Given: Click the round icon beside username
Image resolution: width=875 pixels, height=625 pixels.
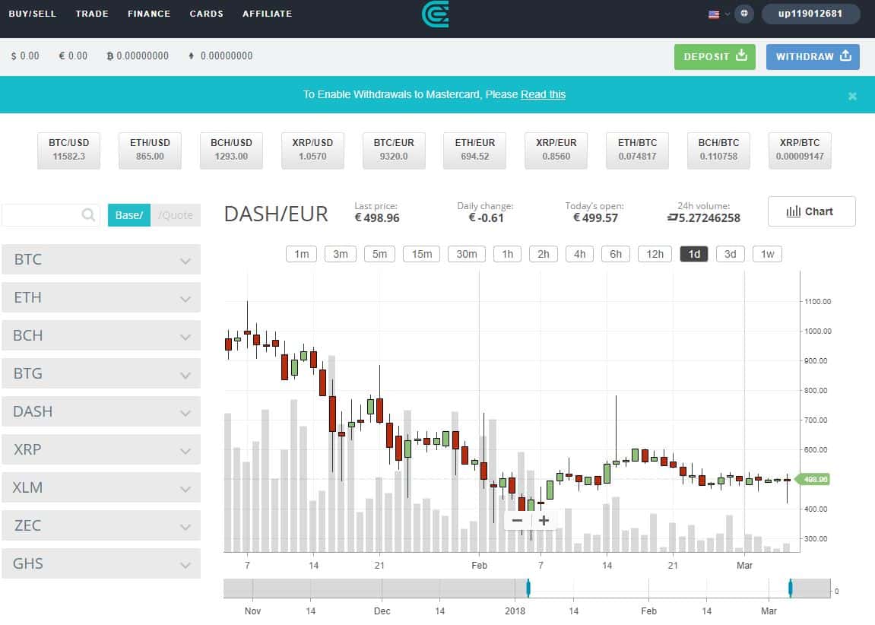Looking at the screenshot, I should 744,14.
